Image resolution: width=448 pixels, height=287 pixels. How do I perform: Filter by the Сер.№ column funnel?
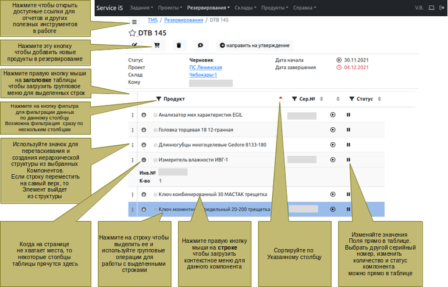295,99
